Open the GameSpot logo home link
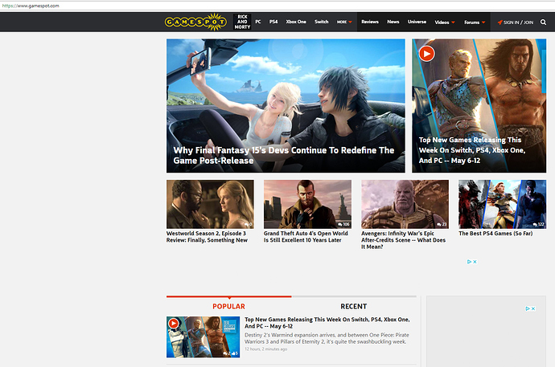 195,22
